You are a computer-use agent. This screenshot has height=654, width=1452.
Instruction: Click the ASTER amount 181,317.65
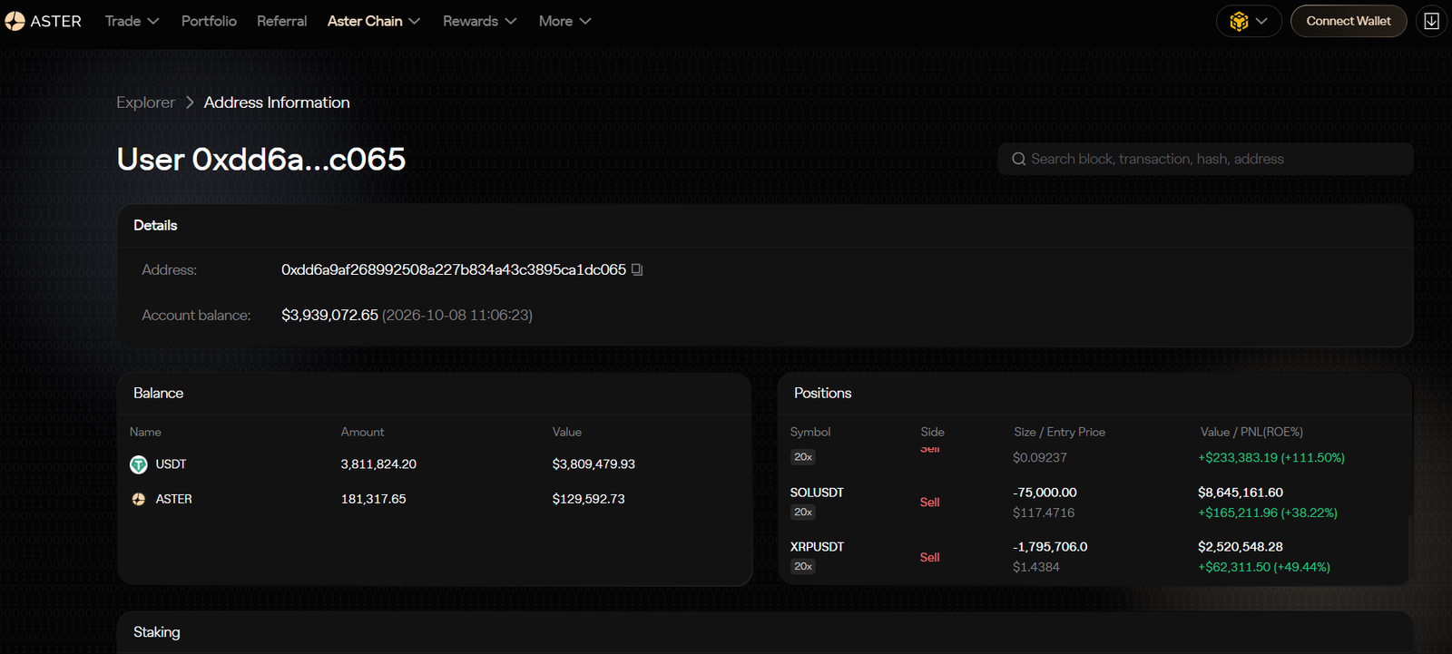pyautogui.click(x=373, y=499)
